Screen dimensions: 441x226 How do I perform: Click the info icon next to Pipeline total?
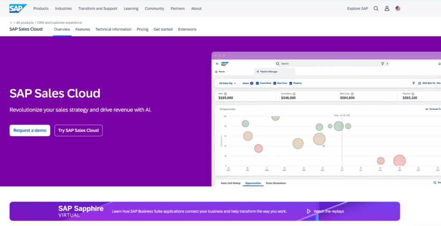pyautogui.click(x=413, y=94)
